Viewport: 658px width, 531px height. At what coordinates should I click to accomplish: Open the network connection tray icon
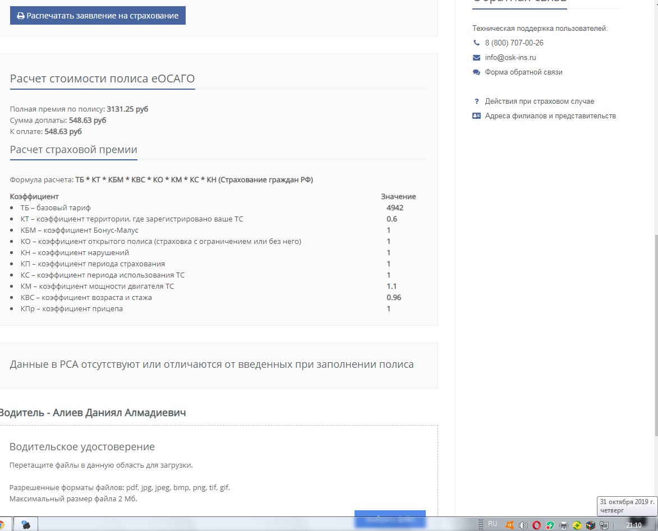pyautogui.click(x=604, y=525)
